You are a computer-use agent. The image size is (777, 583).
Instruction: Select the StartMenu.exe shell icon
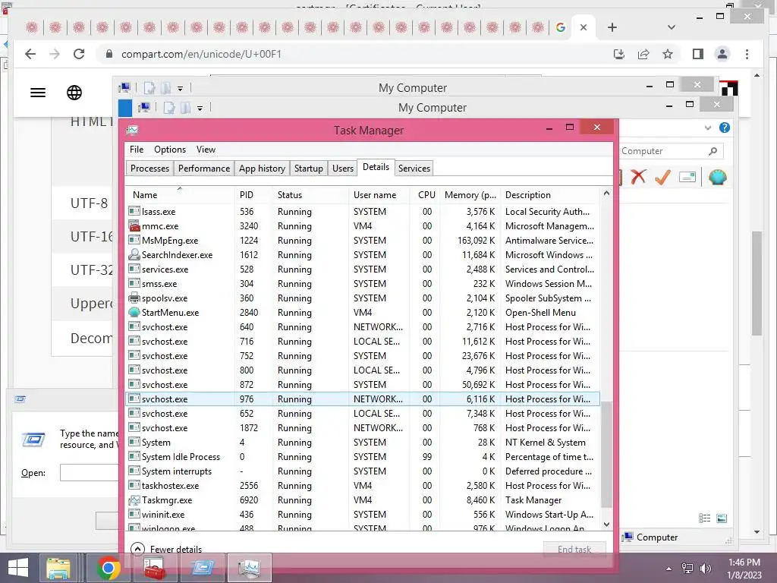coord(134,312)
